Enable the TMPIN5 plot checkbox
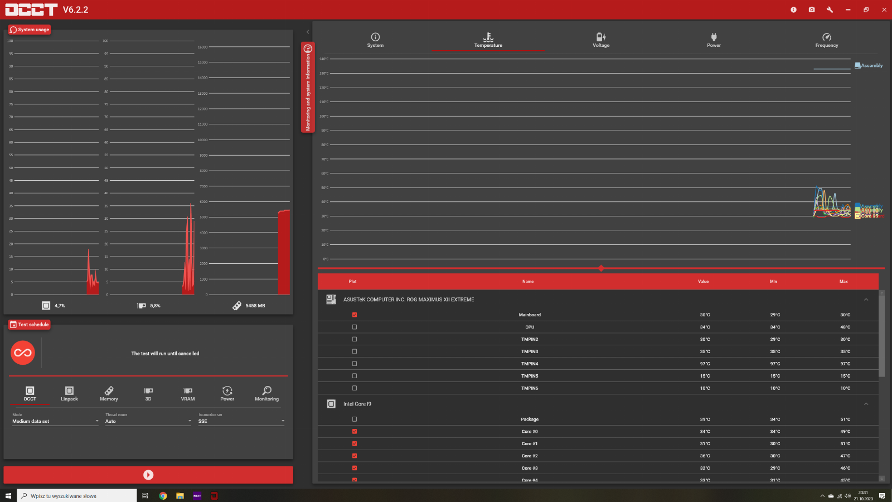Viewport: 892px width, 502px height. pyautogui.click(x=355, y=376)
